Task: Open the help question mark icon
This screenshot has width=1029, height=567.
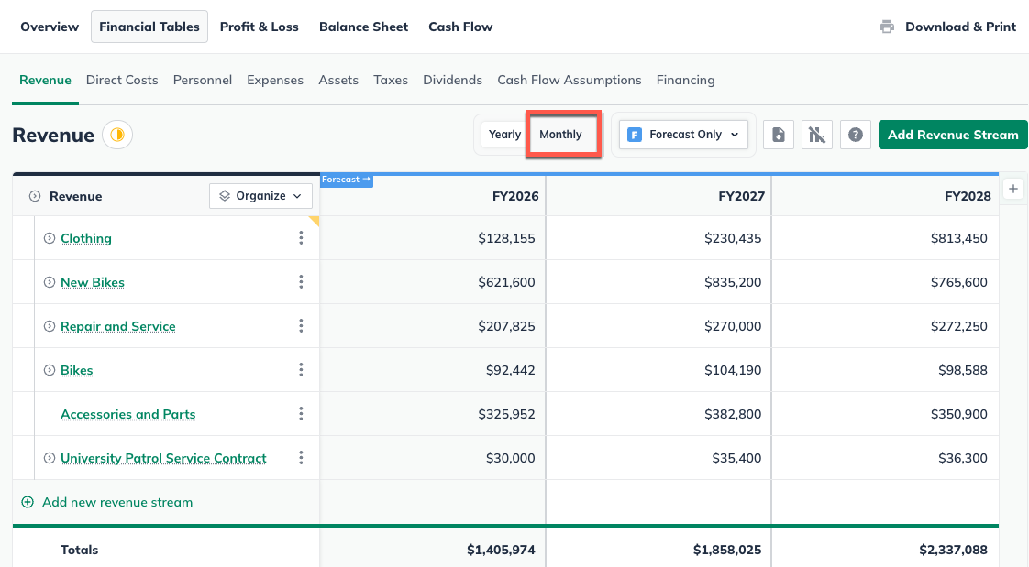Action: tap(856, 135)
